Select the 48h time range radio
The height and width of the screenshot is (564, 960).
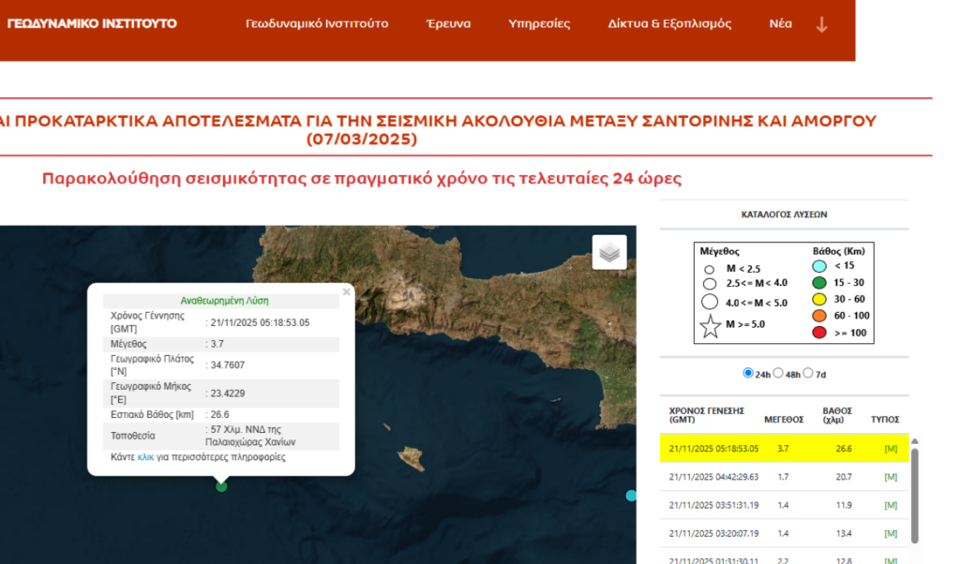[778, 373]
